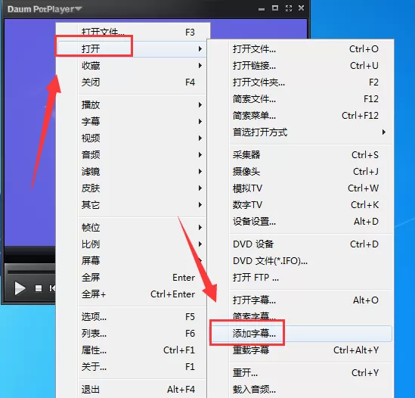Screen dimensions: 415x398
Task: Click 简索文件... F12
Action: (300, 99)
